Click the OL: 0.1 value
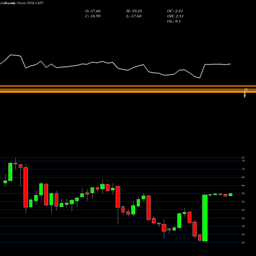This screenshot has height=256, width=256. 174,22
